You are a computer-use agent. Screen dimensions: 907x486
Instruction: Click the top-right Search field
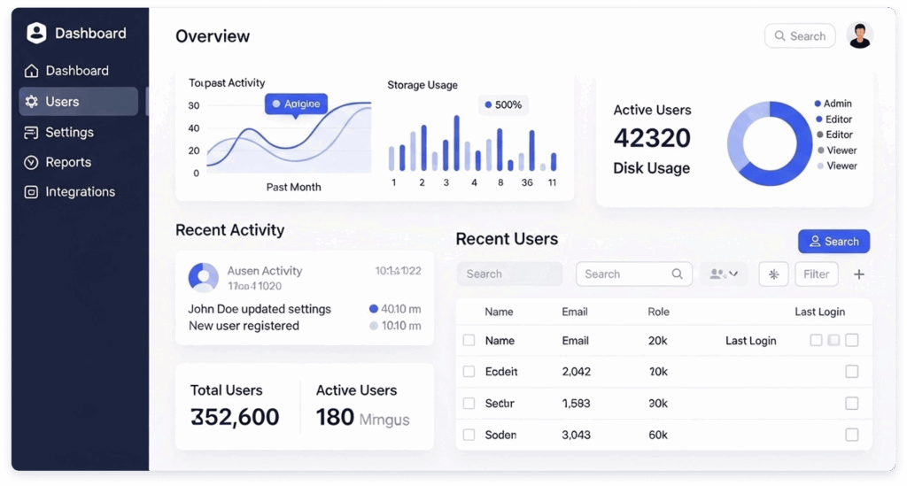pos(800,36)
